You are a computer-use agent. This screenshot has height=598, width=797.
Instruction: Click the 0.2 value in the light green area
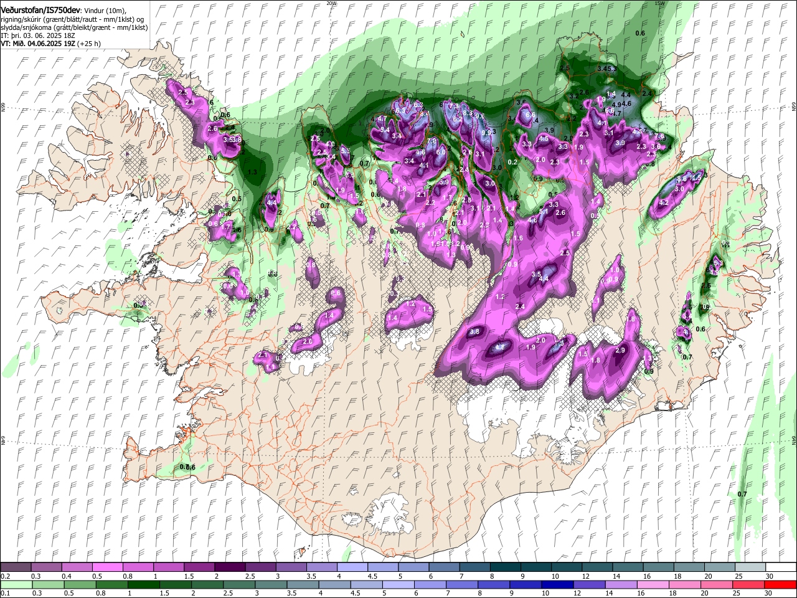click(x=512, y=162)
